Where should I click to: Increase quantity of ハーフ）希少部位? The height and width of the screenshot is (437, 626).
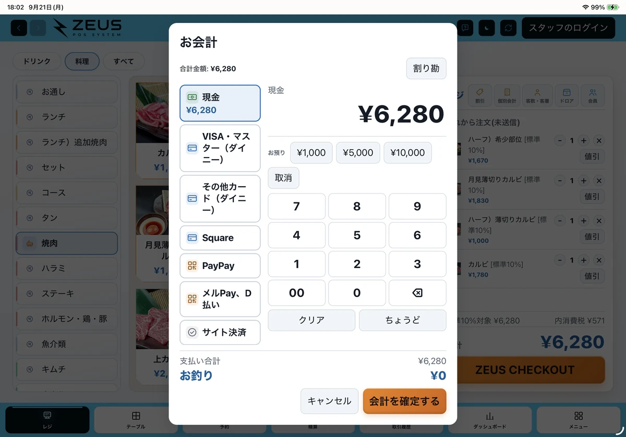point(584,140)
